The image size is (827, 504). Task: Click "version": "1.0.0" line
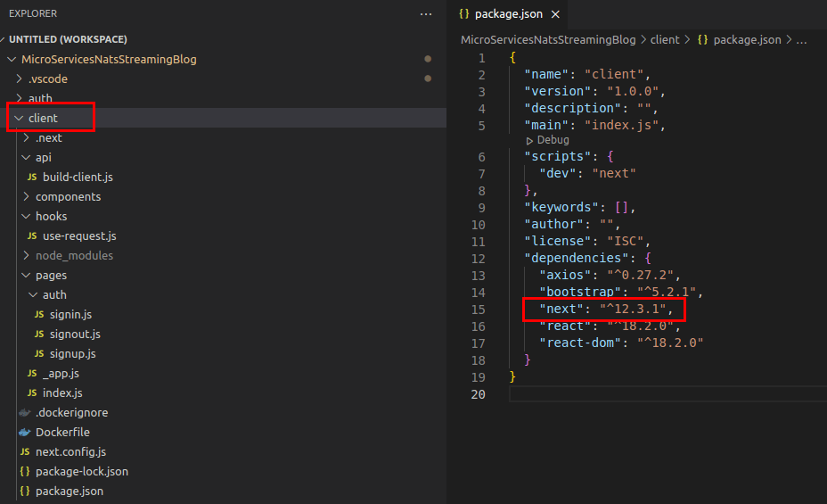coord(595,91)
